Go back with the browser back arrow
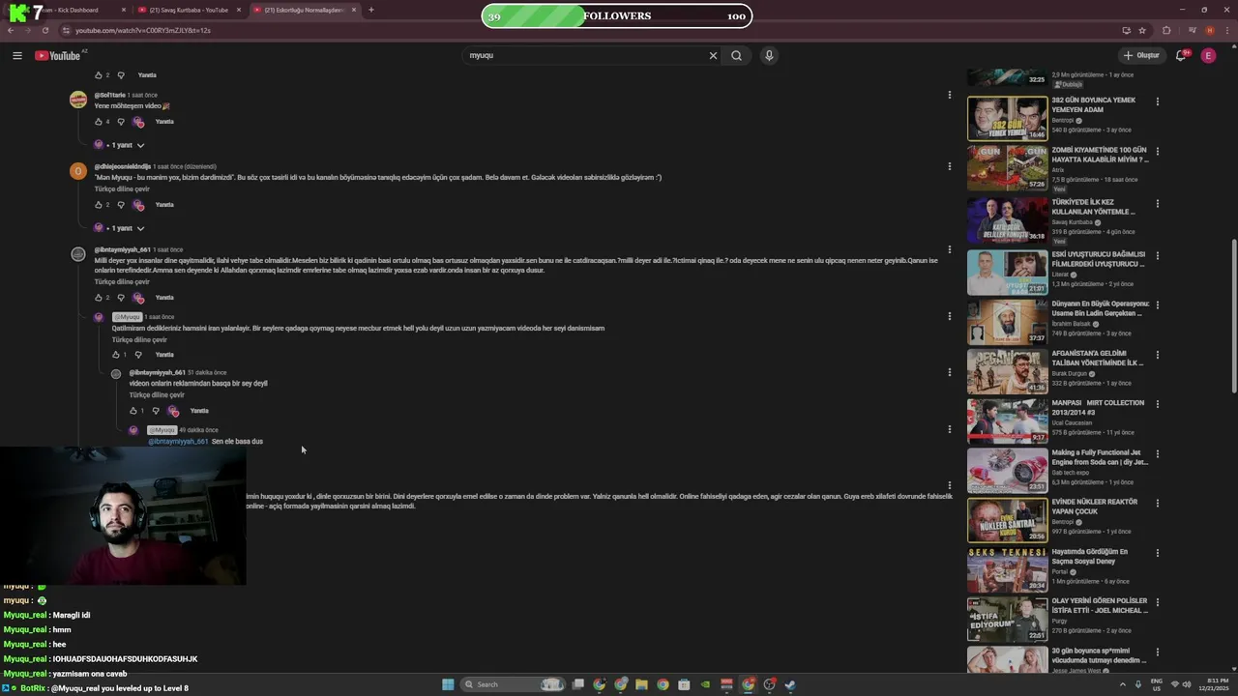This screenshot has width=1238, height=696. pos(11,30)
